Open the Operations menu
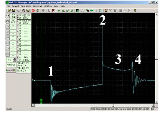 (x=26, y=6)
